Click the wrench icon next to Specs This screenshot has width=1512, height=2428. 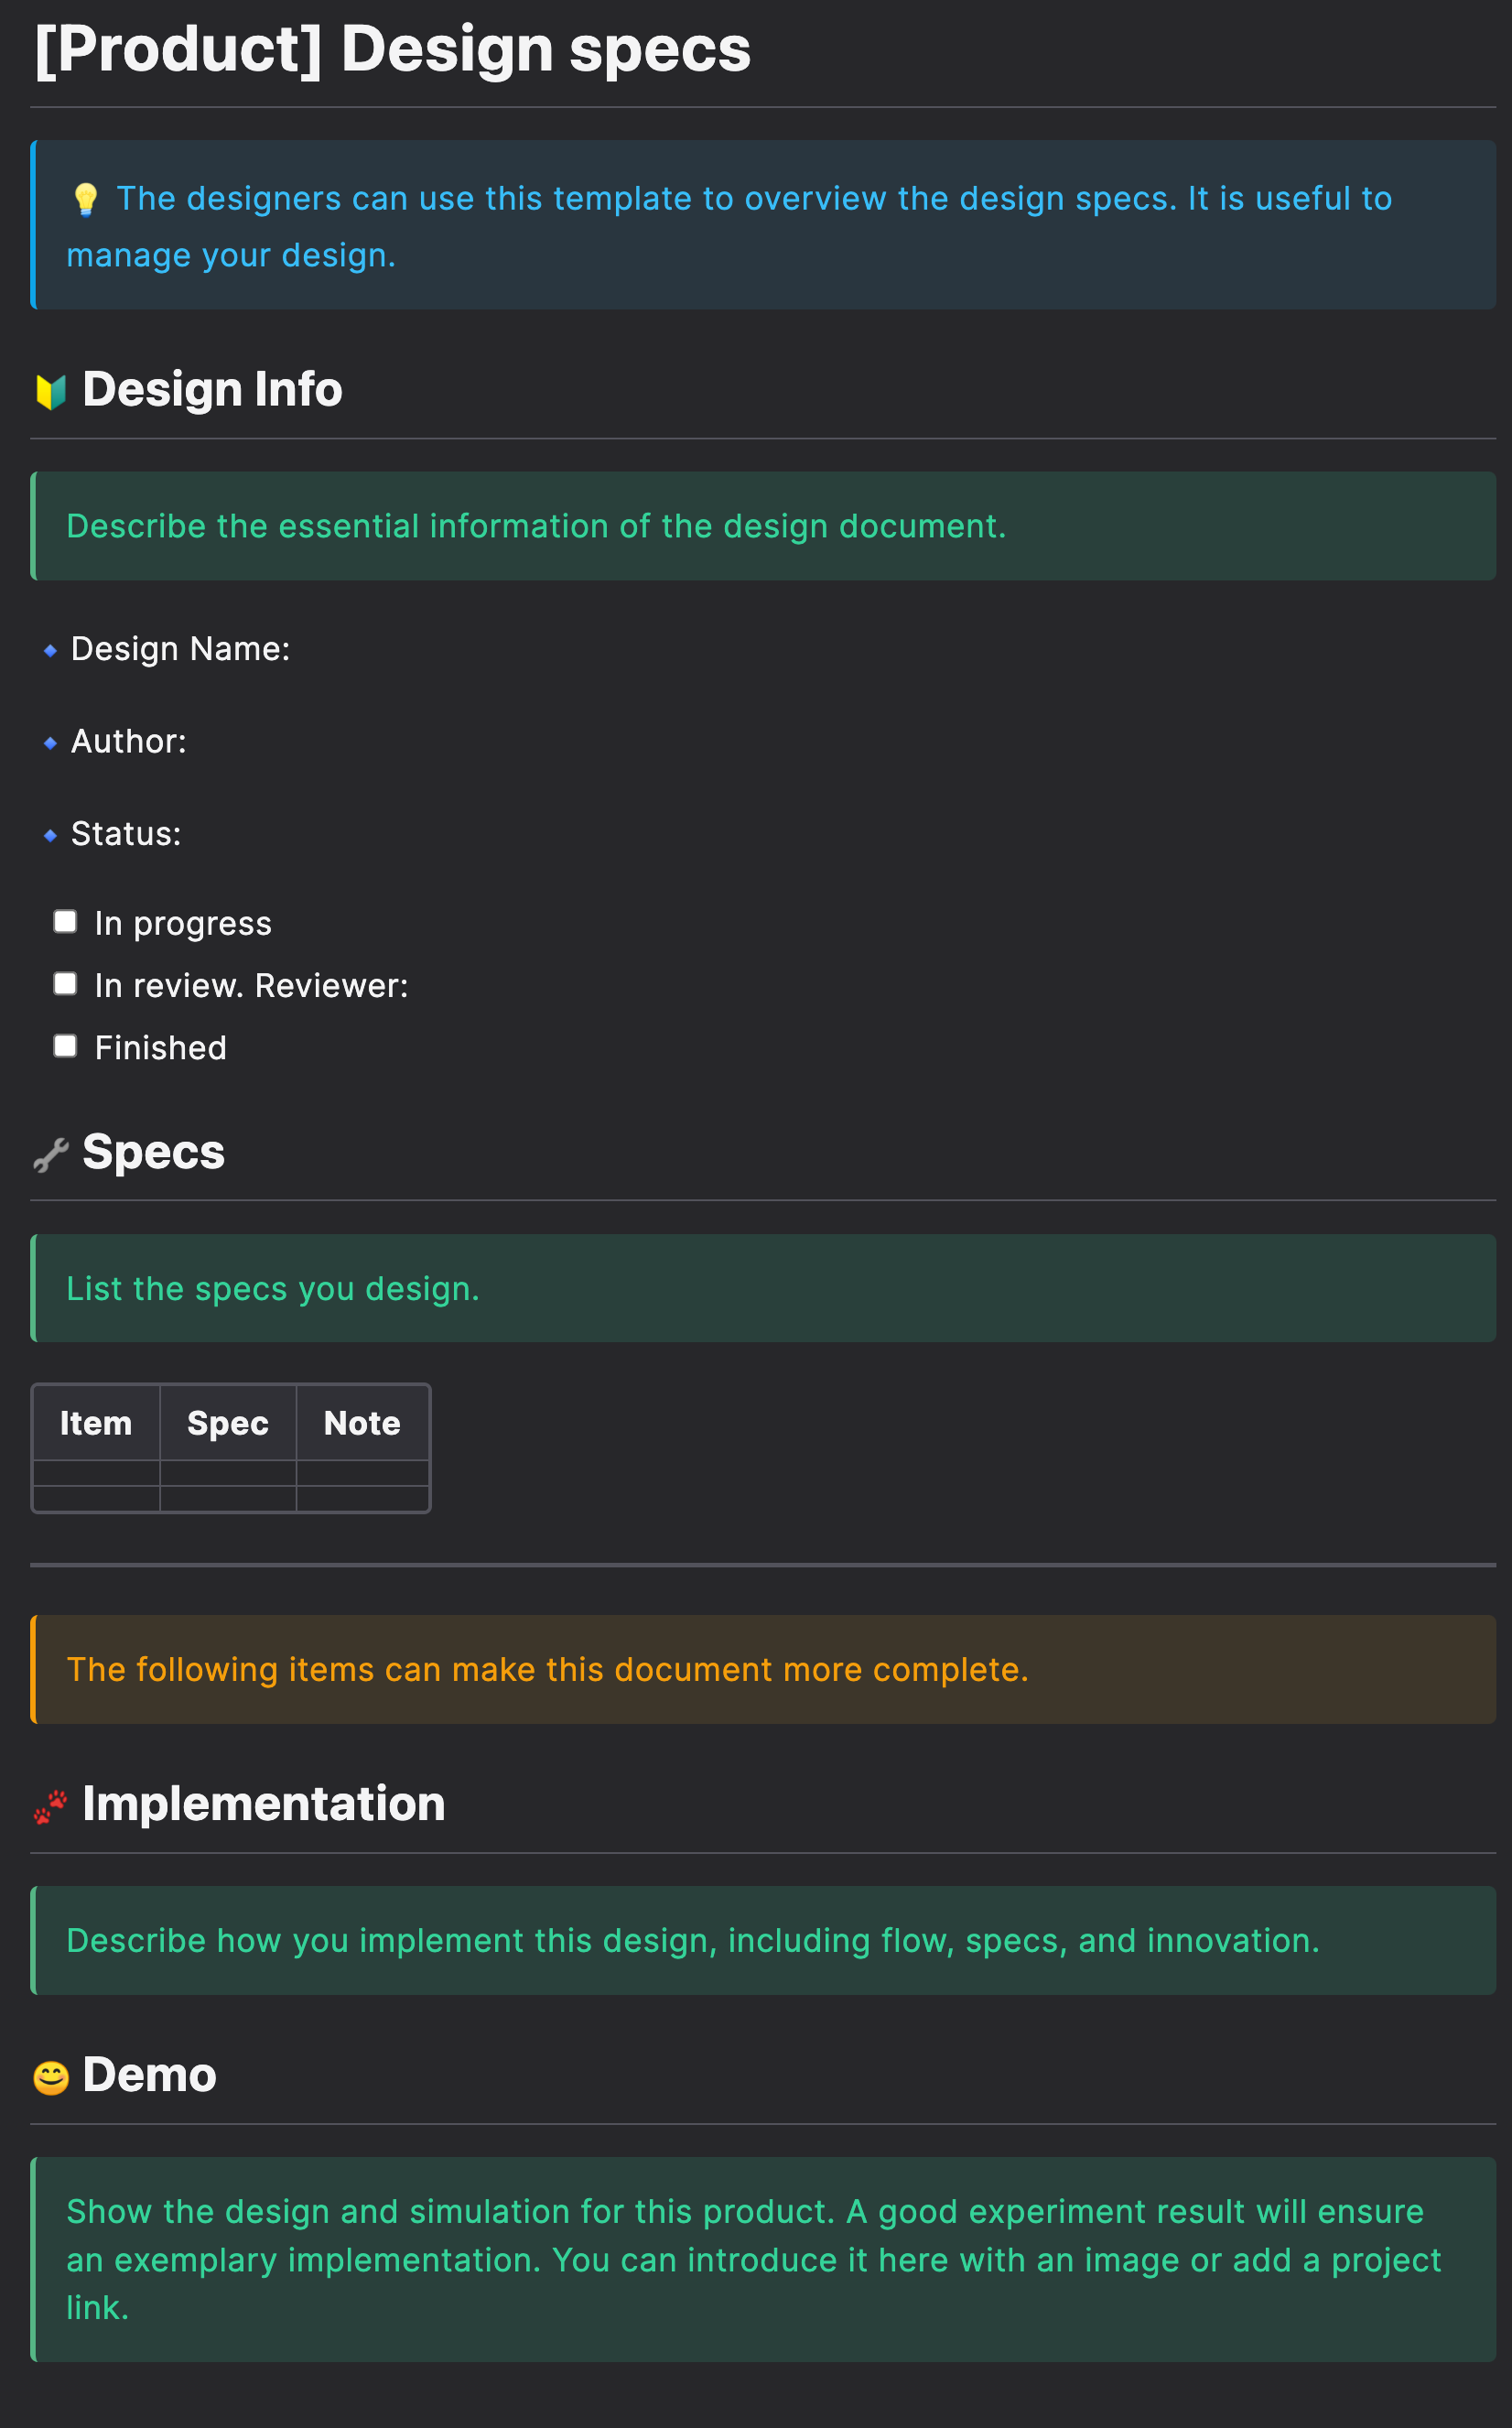coord(51,1154)
